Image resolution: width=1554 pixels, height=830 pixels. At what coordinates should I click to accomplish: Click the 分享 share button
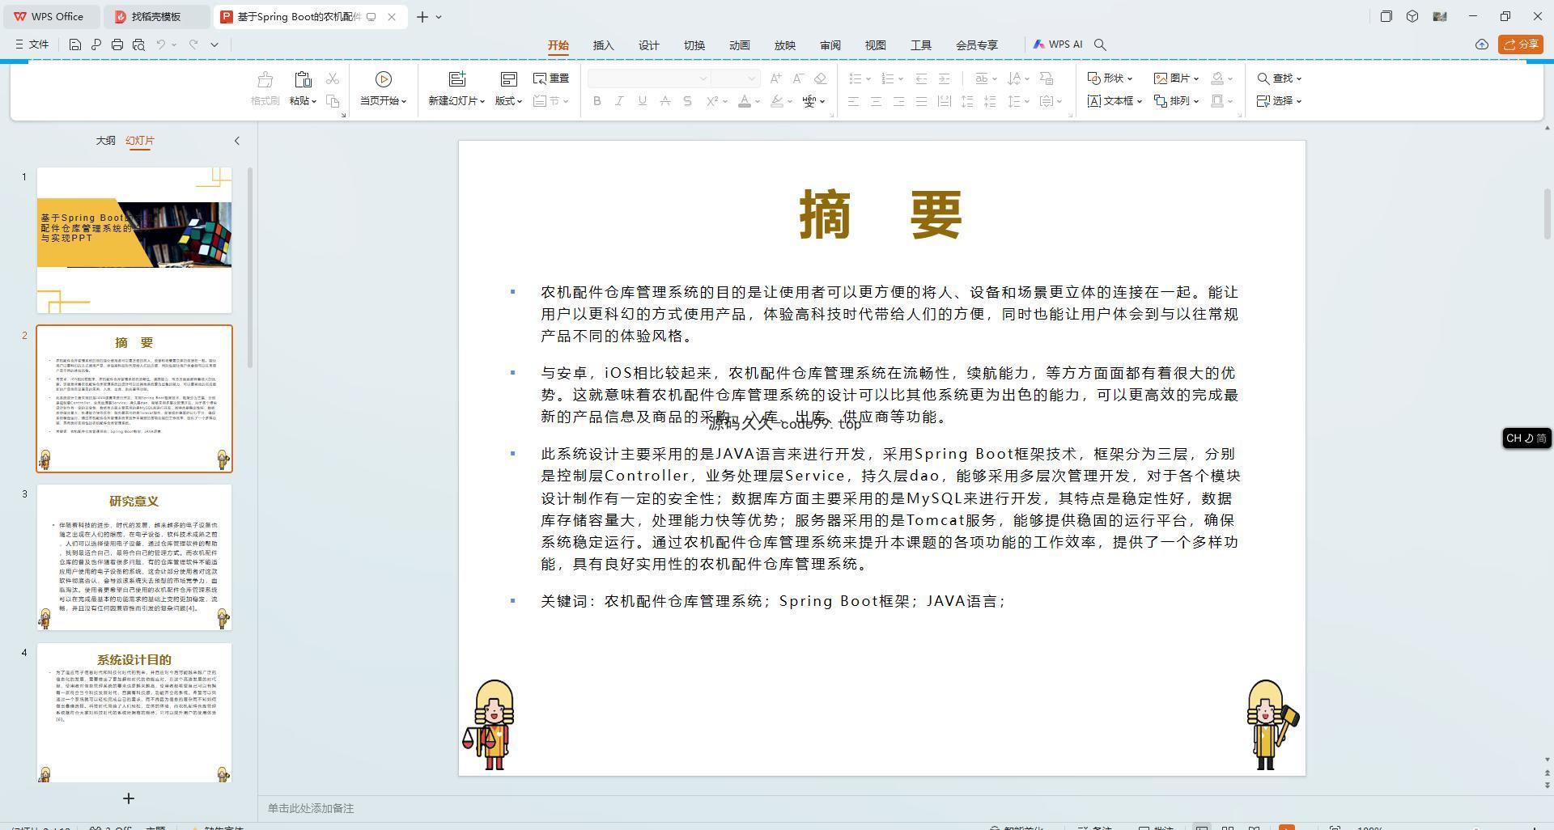[1521, 44]
